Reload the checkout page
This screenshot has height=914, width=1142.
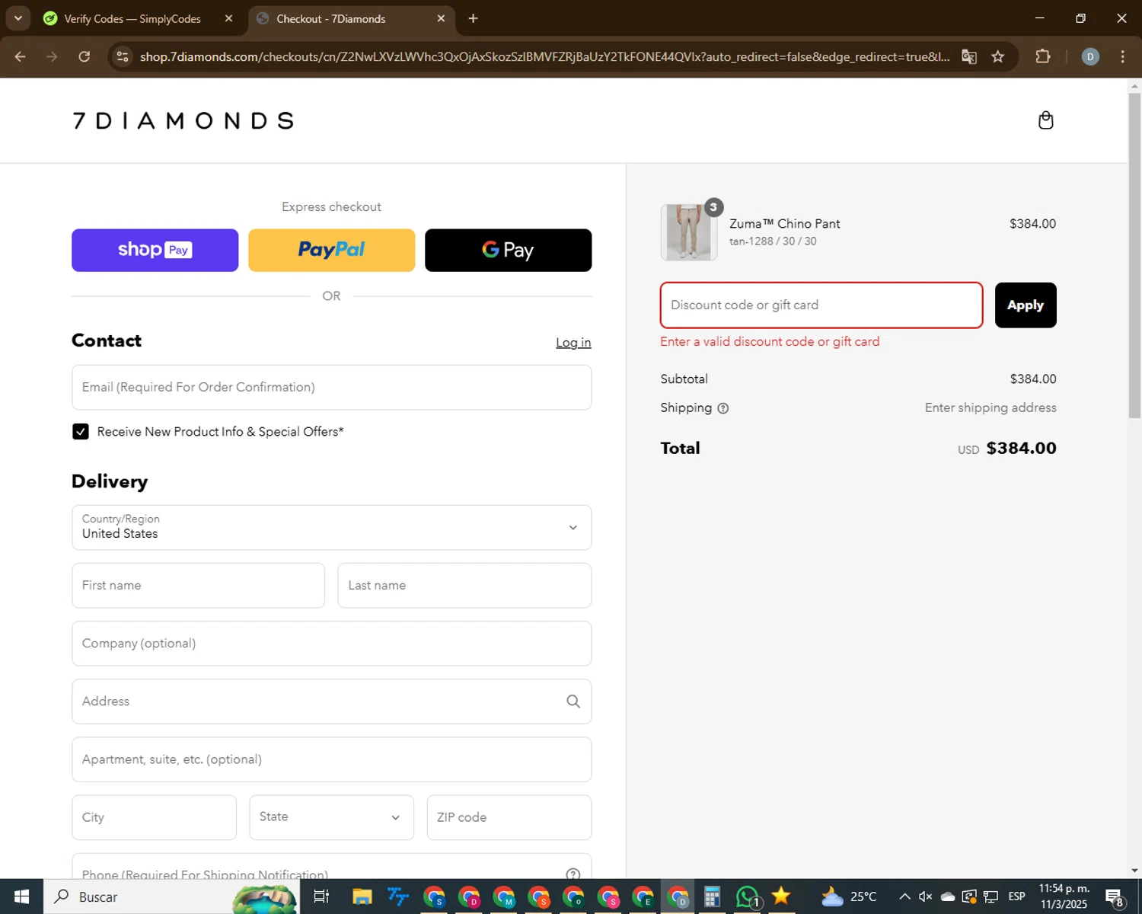click(85, 56)
